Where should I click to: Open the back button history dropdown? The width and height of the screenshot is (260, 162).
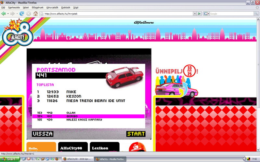coord(8,14)
